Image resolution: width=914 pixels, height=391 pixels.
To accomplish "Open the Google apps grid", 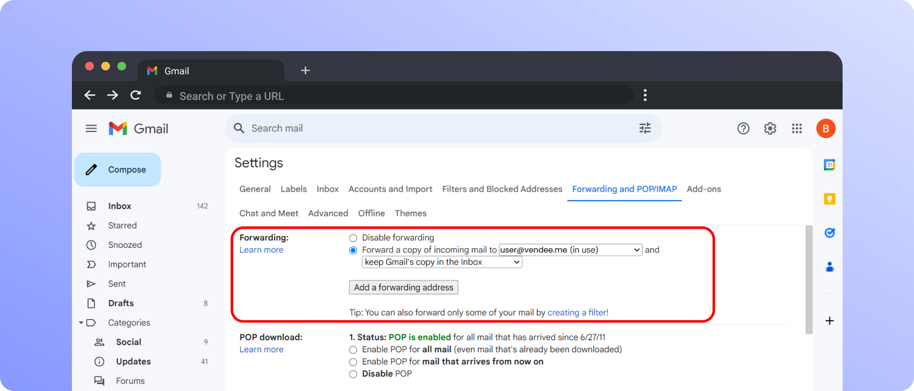I will (x=797, y=129).
